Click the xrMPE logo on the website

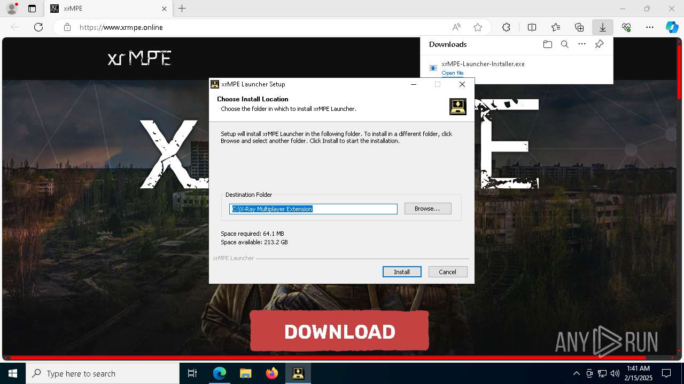pyautogui.click(x=139, y=58)
